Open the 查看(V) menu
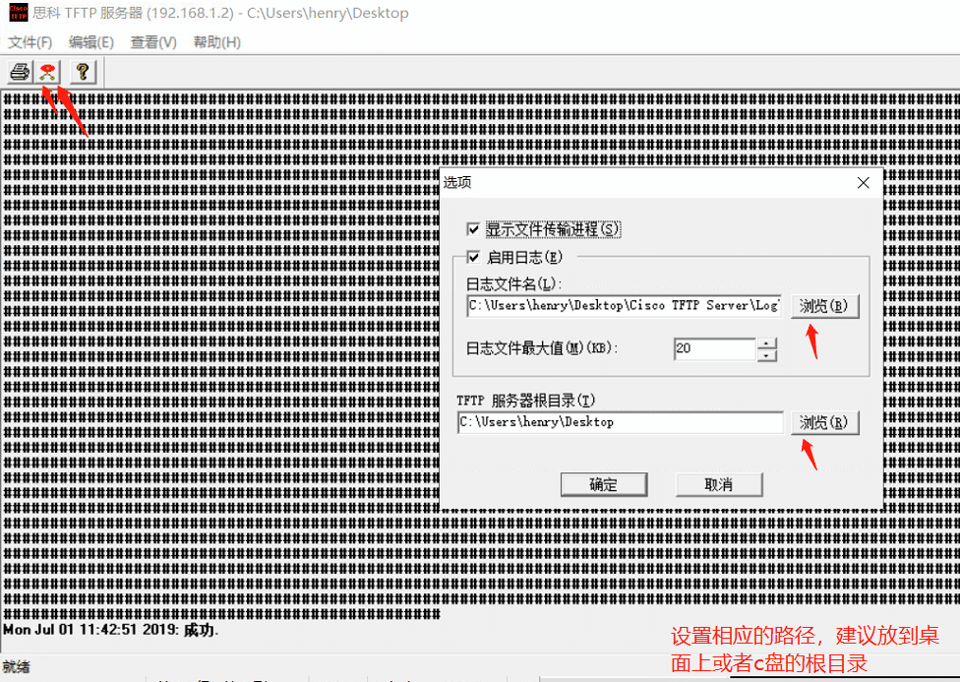960x682 pixels. coord(153,42)
